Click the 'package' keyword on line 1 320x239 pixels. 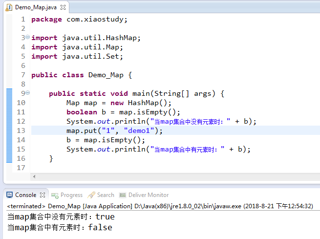click(46, 20)
